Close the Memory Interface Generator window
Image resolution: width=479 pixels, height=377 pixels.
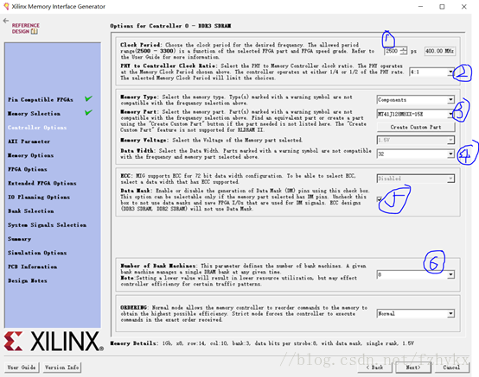pyautogui.click(x=463, y=6)
